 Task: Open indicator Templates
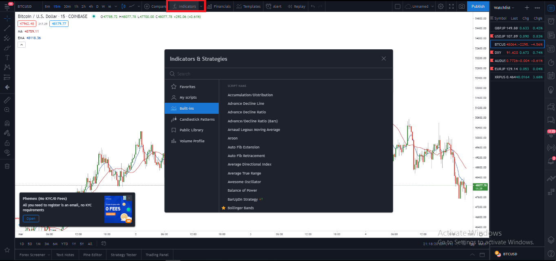[248, 7]
